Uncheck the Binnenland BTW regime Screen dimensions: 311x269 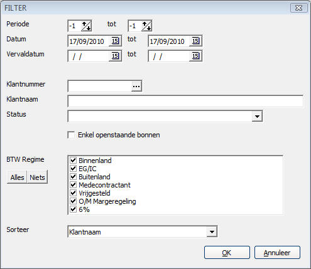click(x=73, y=161)
